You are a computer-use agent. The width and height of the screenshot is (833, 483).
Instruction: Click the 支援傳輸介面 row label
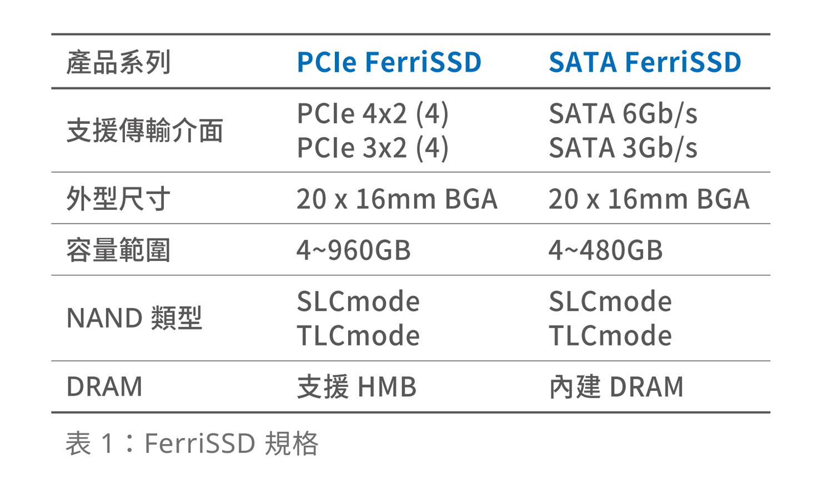[x=145, y=131]
